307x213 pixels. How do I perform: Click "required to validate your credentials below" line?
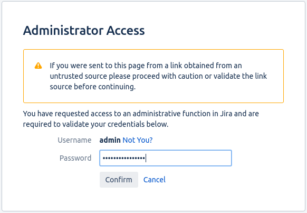(x=96, y=124)
